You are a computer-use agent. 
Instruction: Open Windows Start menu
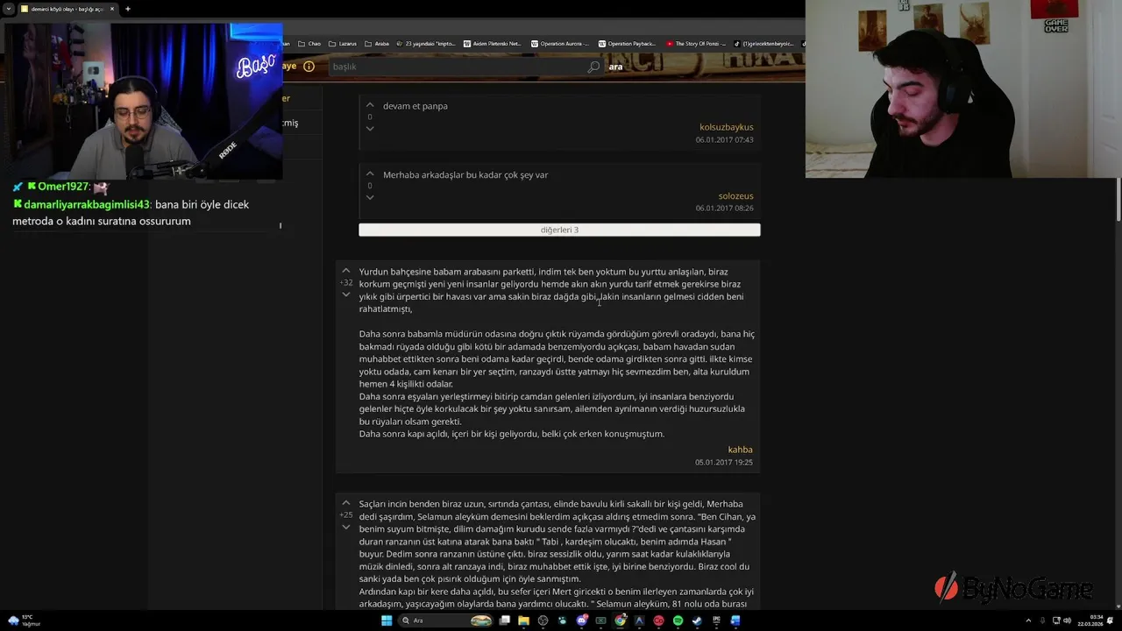coord(387,620)
